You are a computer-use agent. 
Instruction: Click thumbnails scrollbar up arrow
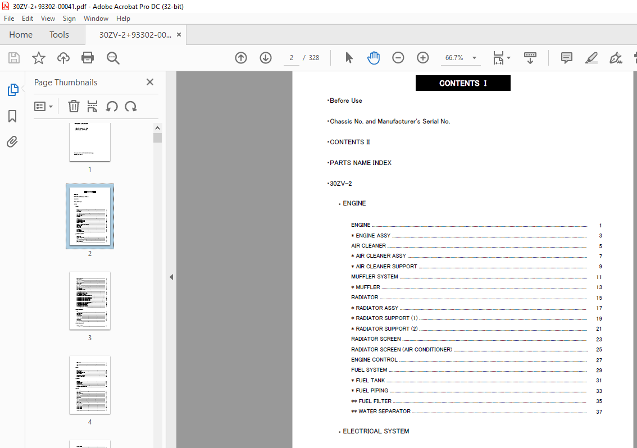coord(158,128)
